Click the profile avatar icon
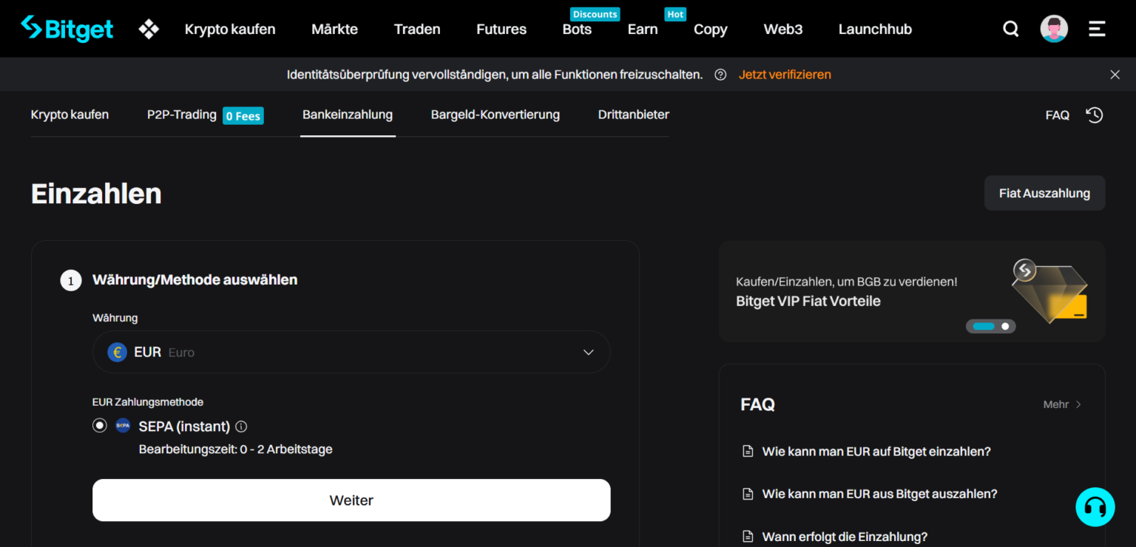The height and width of the screenshot is (547, 1136). (x=1053, y=28)
